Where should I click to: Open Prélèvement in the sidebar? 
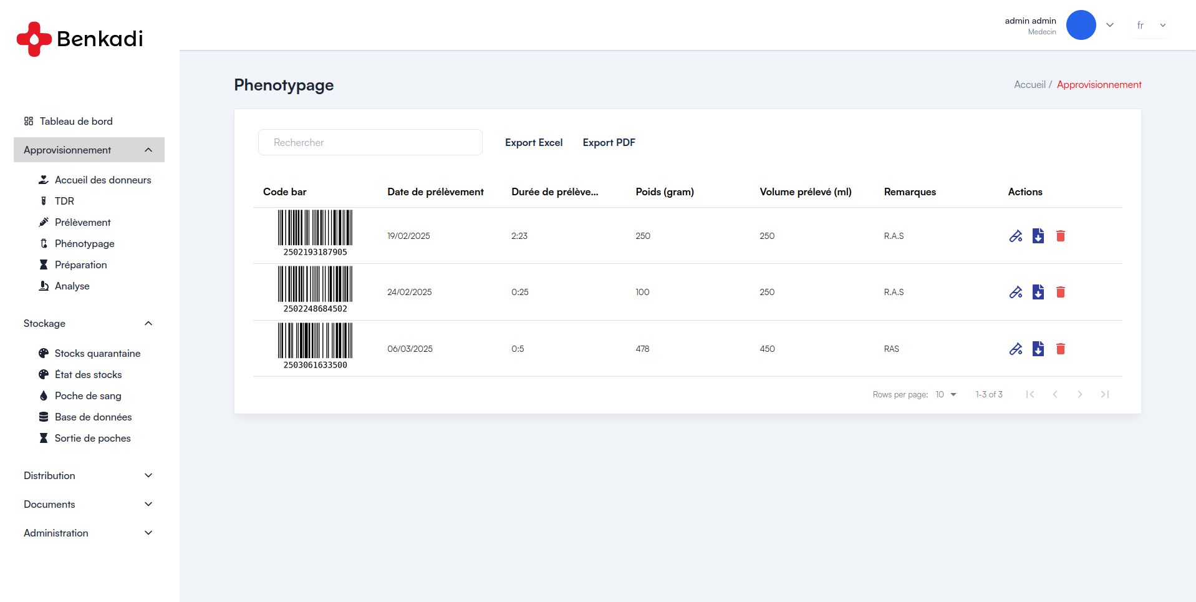click(x=82, y=222)
